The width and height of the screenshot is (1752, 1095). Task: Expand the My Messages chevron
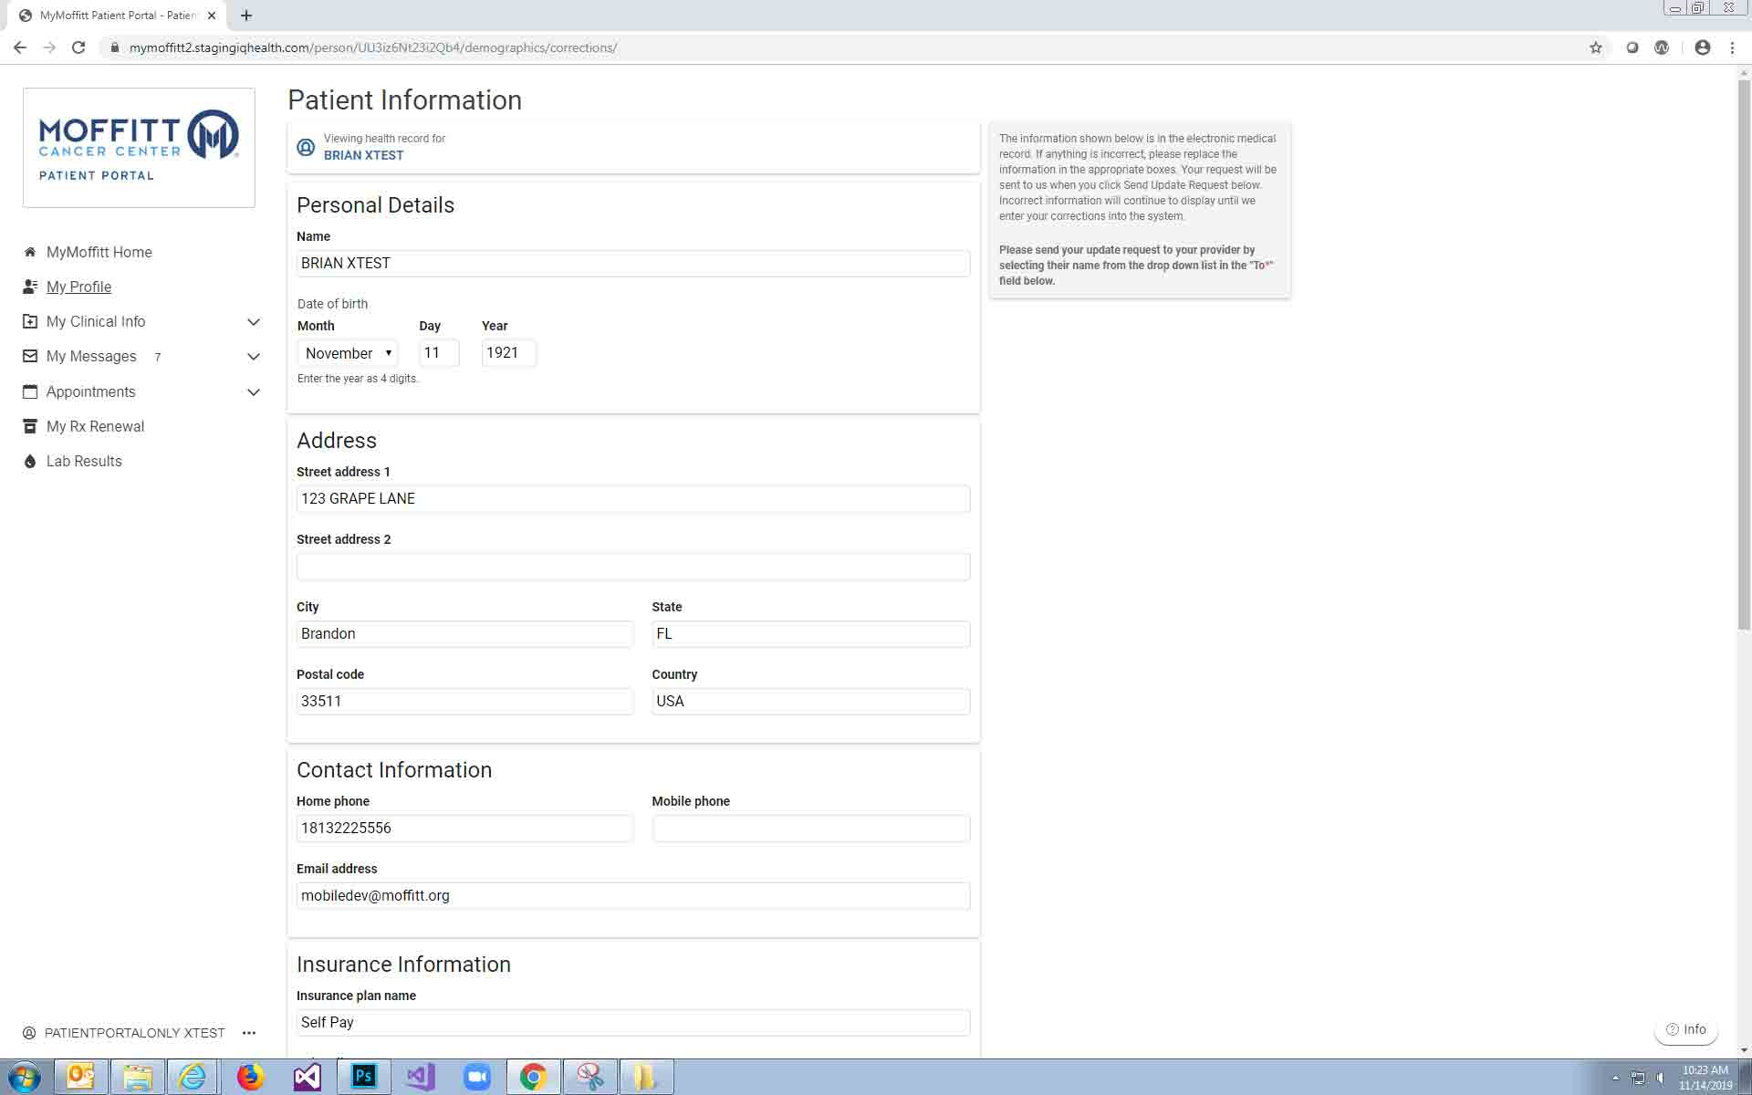tap(254, 357)
